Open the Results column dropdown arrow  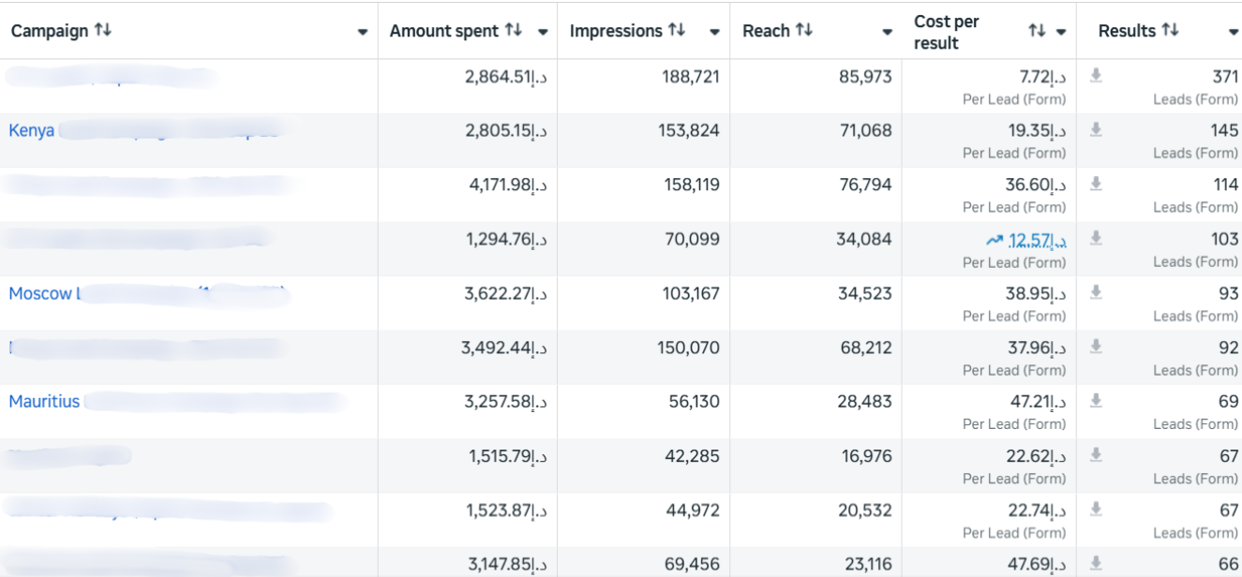tap(1233, 32)
